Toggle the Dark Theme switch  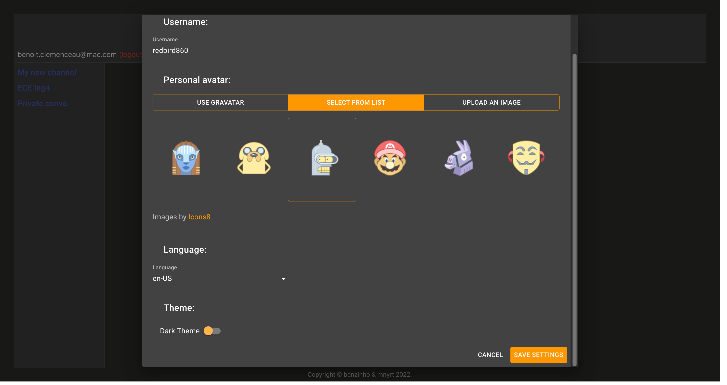(212, 331)
